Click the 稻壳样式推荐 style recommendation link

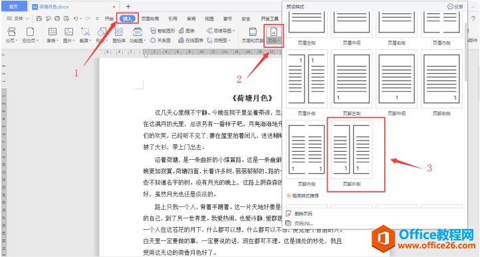pos(302,196)
